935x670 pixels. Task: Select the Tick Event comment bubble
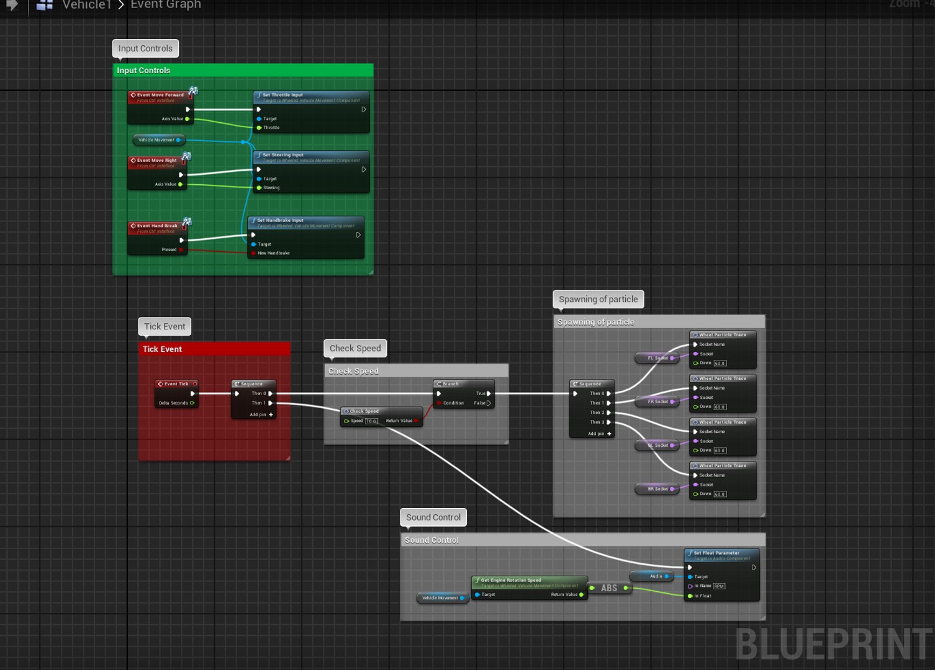click(165, 326)
